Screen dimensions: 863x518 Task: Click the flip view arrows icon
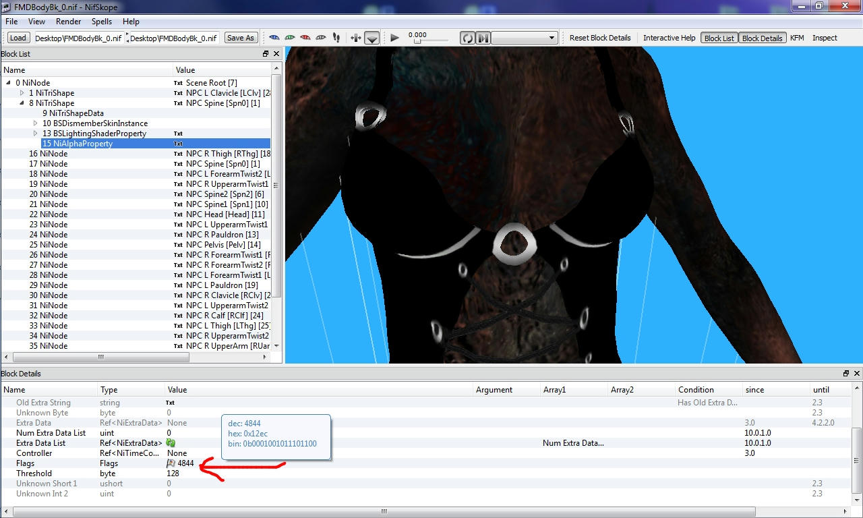pos(356,38)
